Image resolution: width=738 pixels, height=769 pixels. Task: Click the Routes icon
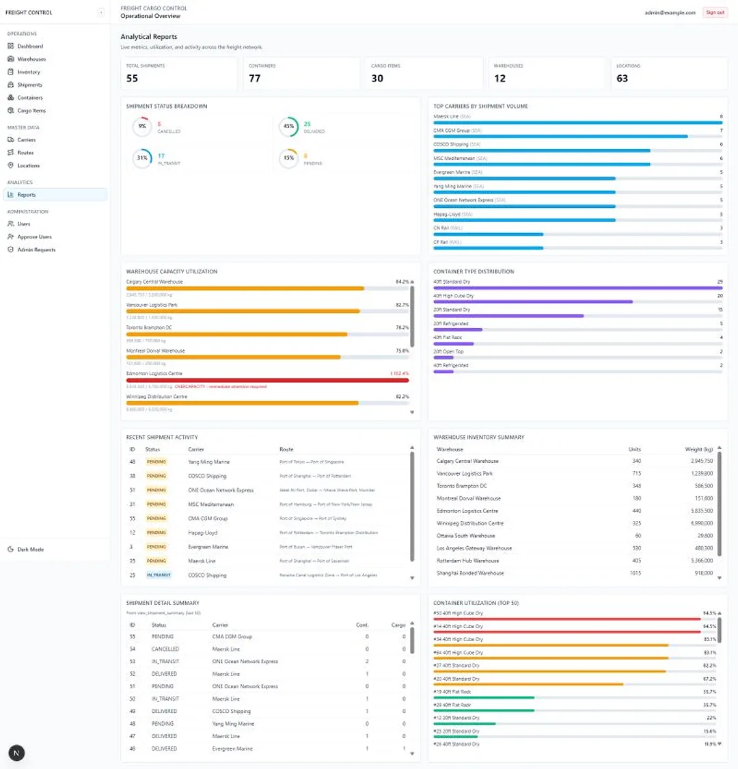click(11, 152)
